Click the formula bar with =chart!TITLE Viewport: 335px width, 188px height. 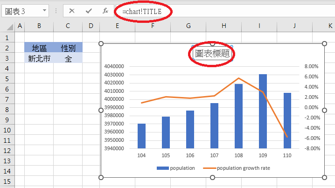210,11
